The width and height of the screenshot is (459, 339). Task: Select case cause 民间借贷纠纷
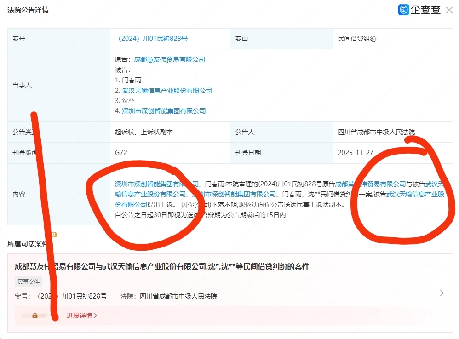coord(357,39)
